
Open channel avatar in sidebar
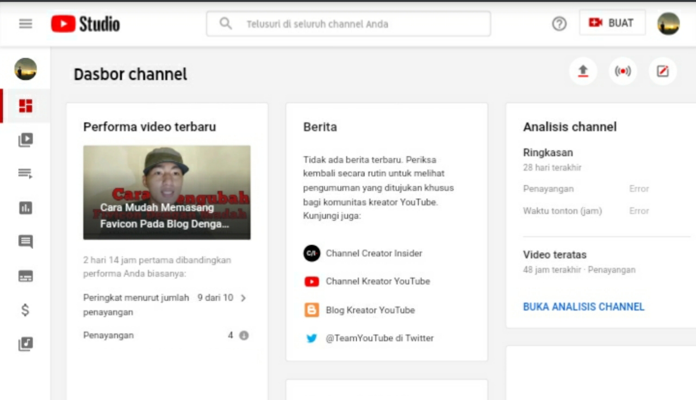[x=26, y=69]
